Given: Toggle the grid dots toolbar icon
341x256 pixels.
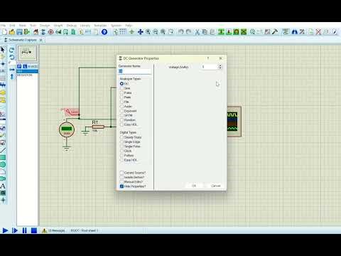Looking at the screenshot, I should coord(123,32).
